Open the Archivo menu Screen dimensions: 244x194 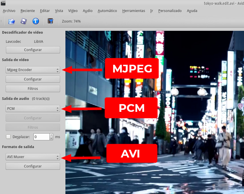(9, 11)
